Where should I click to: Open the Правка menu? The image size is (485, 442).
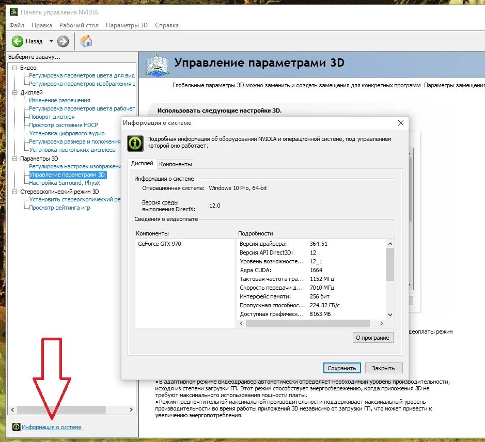click(42, 25)
